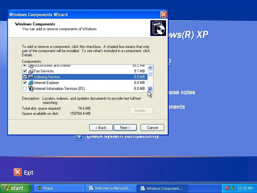The image size is (257, 193).
Task: Uncheck the Indexing Service checkbox
Action: coord(25,77)
